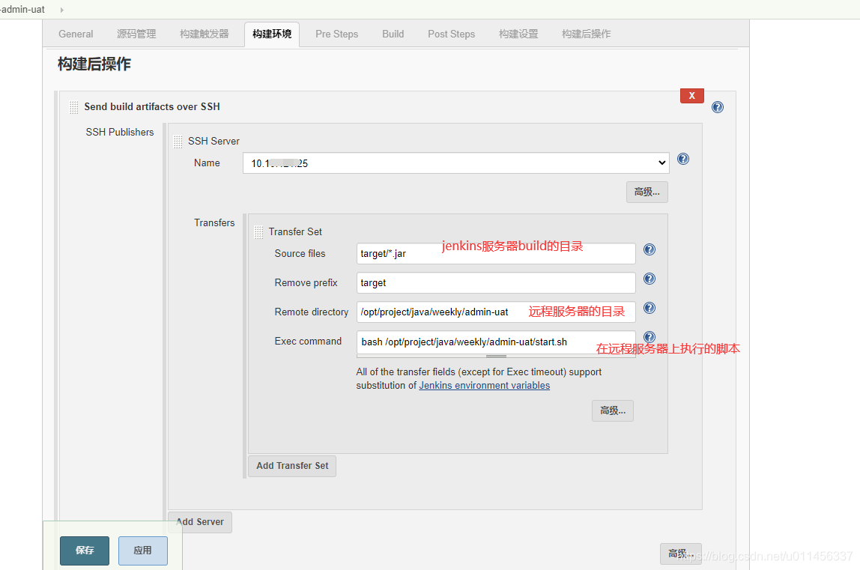Delete the SSH publish step with red X

click(x=691, y=95)
